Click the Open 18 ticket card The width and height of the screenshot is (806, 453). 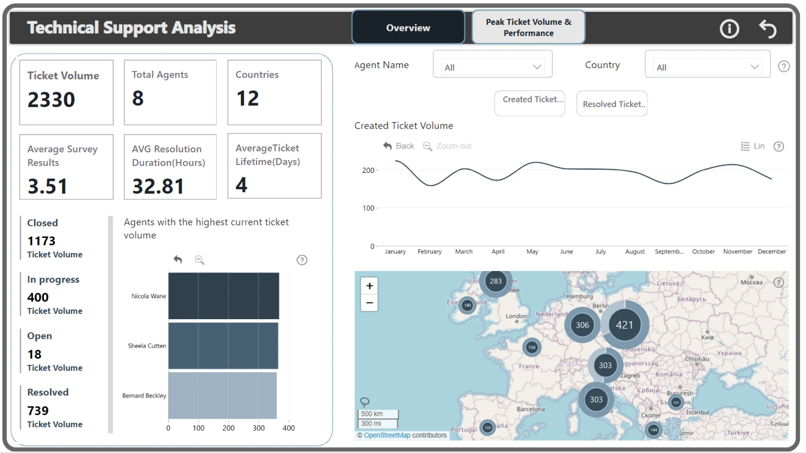(63, 351)
